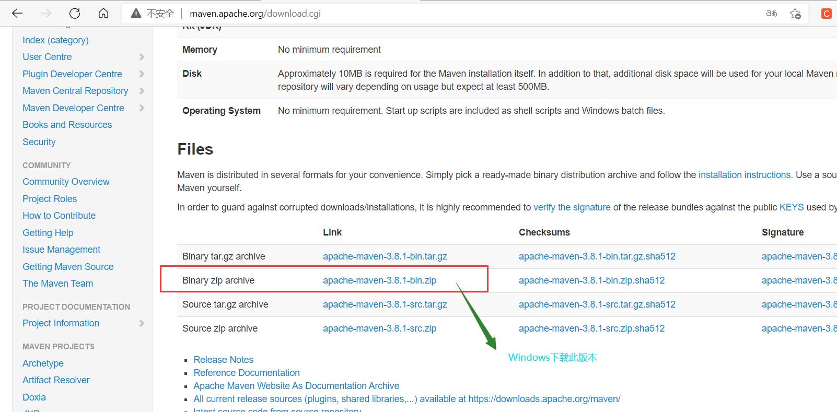Click the Binary zip archive row label
This screenshot has height=412, width=837.
218,280
